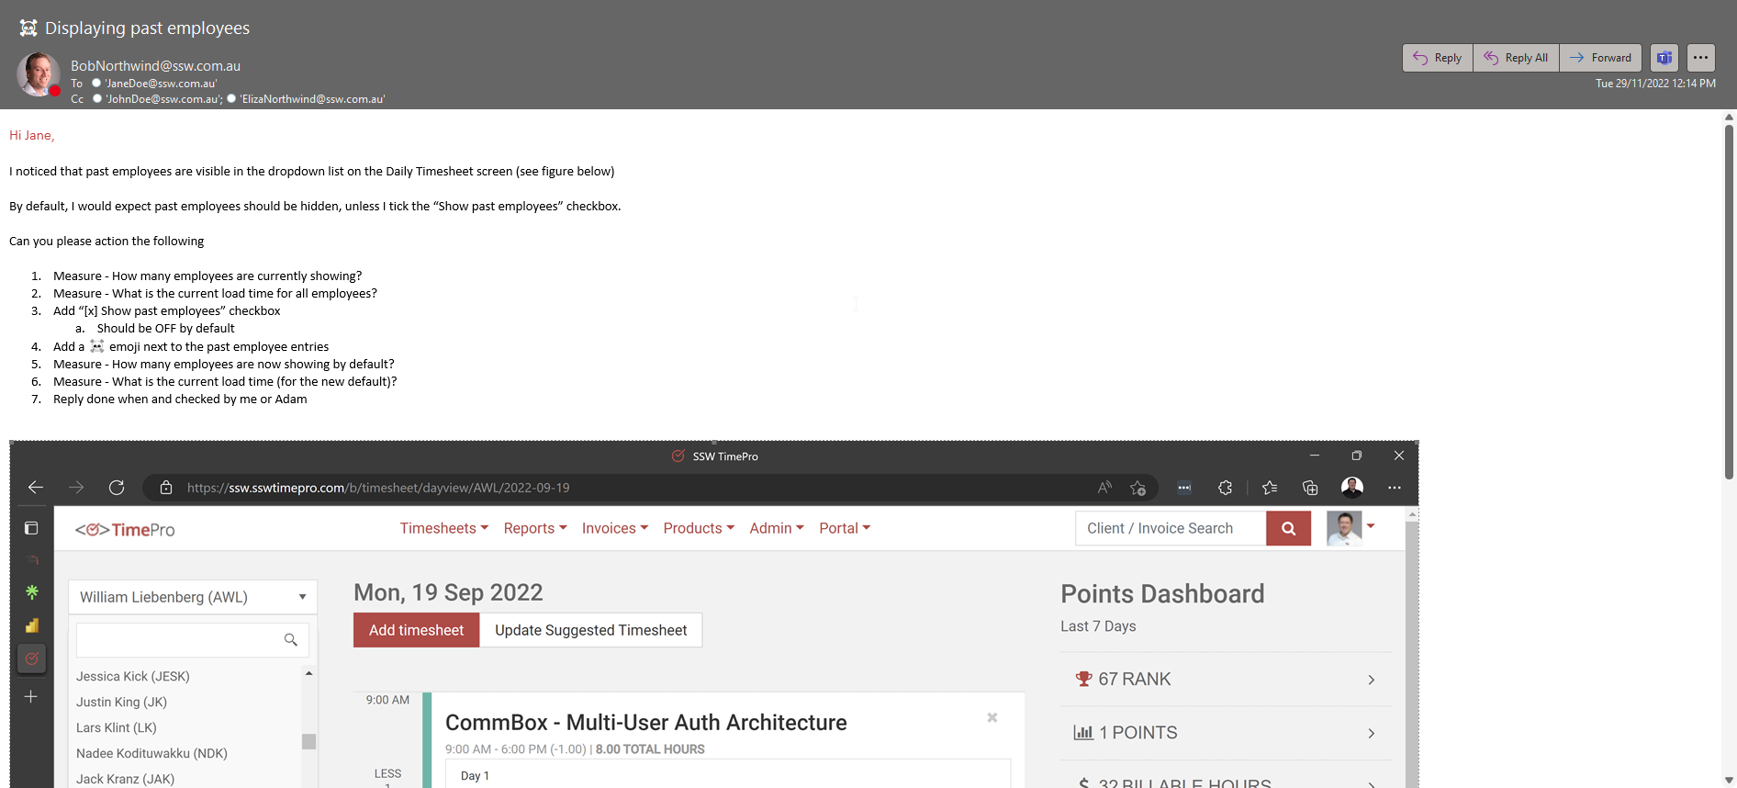
Task: Click the Reply All button
Action: 1516,58
